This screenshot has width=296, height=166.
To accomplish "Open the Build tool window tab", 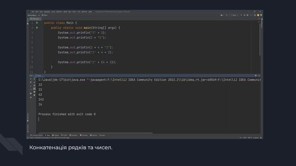I will pos(102,135).
